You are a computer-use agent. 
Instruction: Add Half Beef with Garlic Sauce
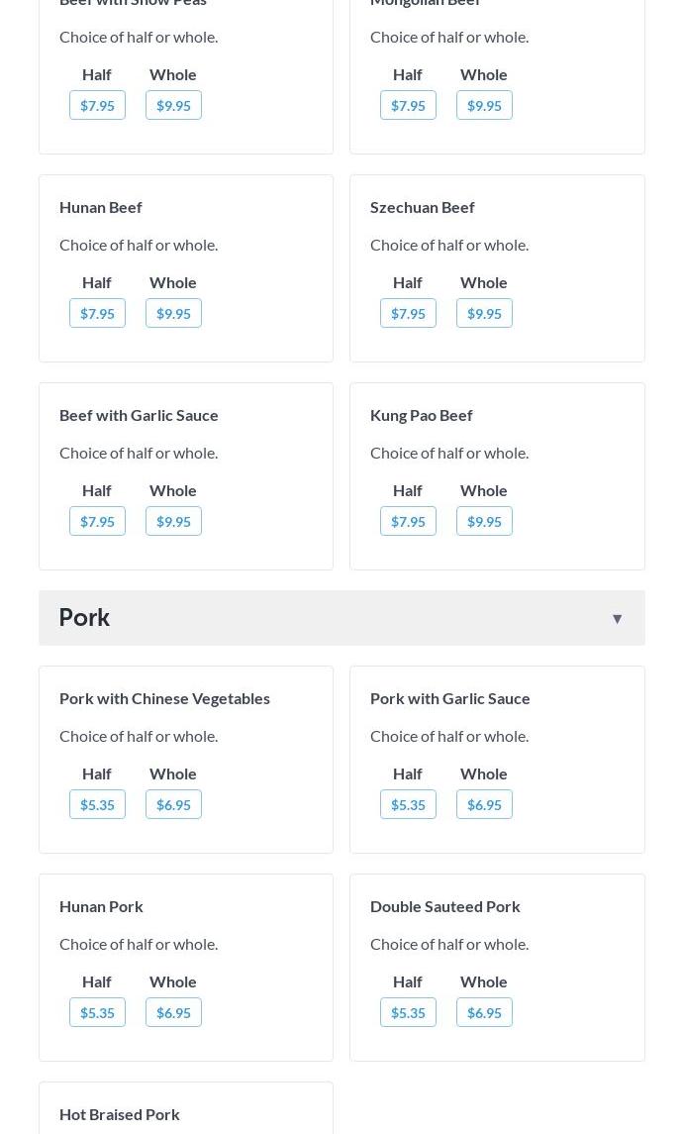pyautogui.click(x=97, y=521)
